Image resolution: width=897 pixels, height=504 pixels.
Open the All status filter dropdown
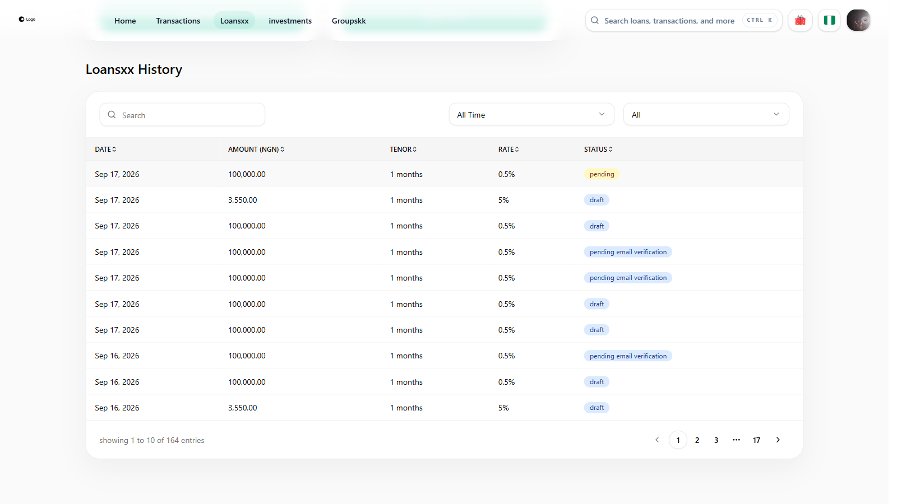(706, 114)
